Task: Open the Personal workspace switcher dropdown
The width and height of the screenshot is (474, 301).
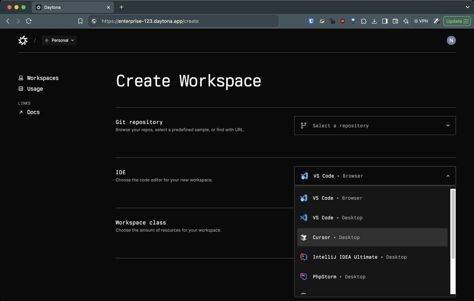Action: (59, 40)
